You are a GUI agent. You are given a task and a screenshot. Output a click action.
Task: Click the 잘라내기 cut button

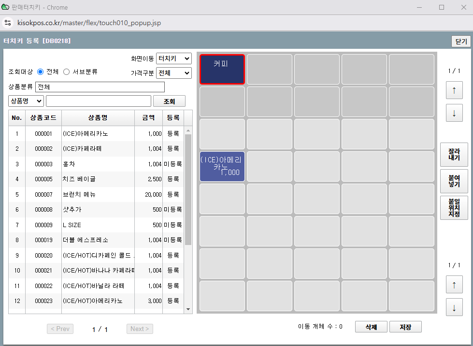tap(454, 155)
